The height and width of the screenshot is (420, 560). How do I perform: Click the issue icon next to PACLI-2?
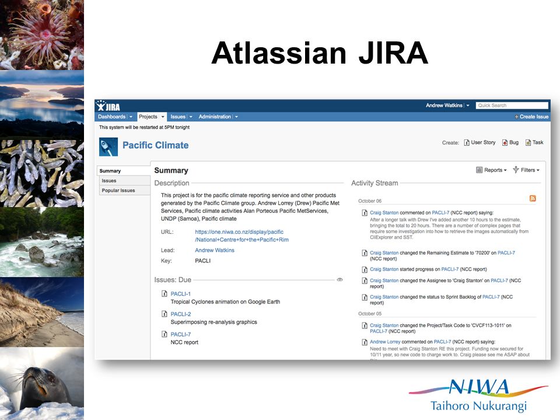tap(164, 314)
